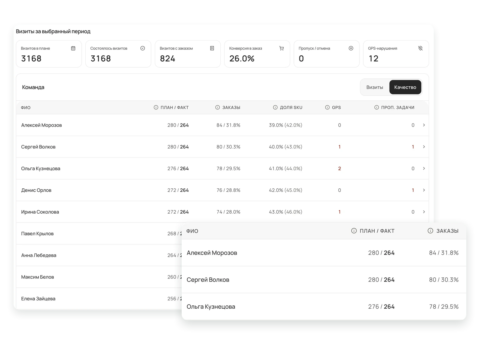Image resolution: width=488 pixels, height=342 pixels.
Task: Click info icon next to ЗАКАЗЫ in main table
Action: pyautogui.click(x=217, y=107)
